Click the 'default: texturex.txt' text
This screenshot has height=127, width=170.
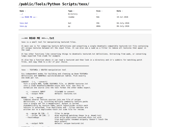tap(65, 94)
